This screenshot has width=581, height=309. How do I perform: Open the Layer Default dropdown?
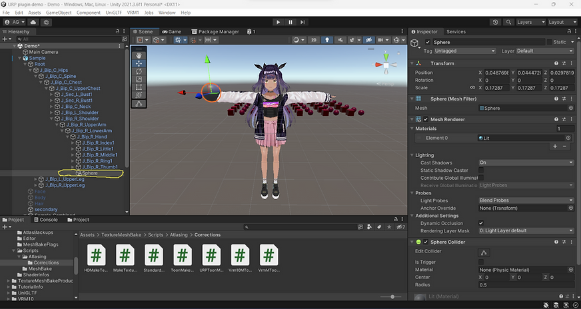(545, 51)
